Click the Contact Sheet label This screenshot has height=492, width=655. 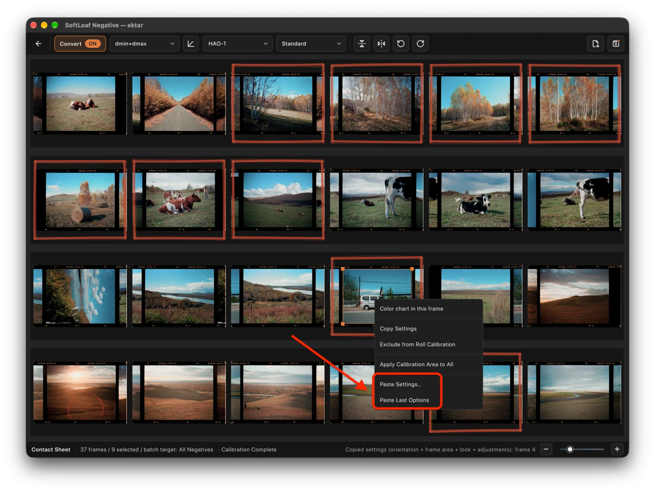pyautogui.click(x=51, y=449)
